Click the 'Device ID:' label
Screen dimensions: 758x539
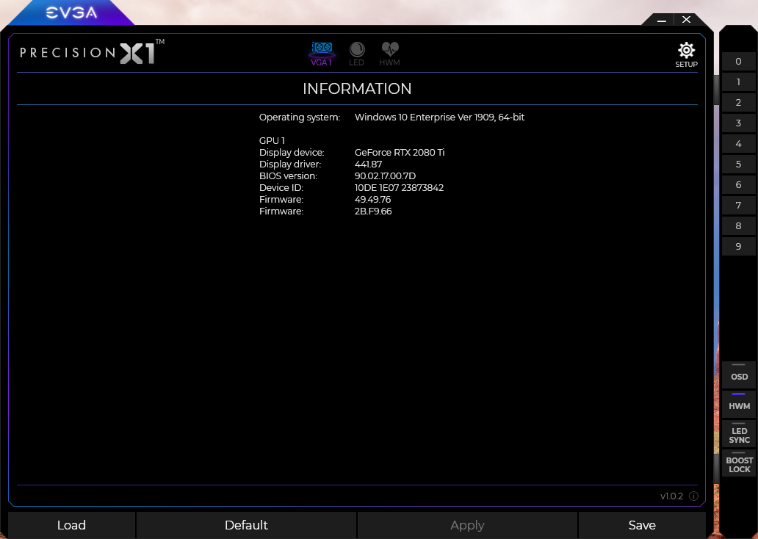click(x=281, y=187)
